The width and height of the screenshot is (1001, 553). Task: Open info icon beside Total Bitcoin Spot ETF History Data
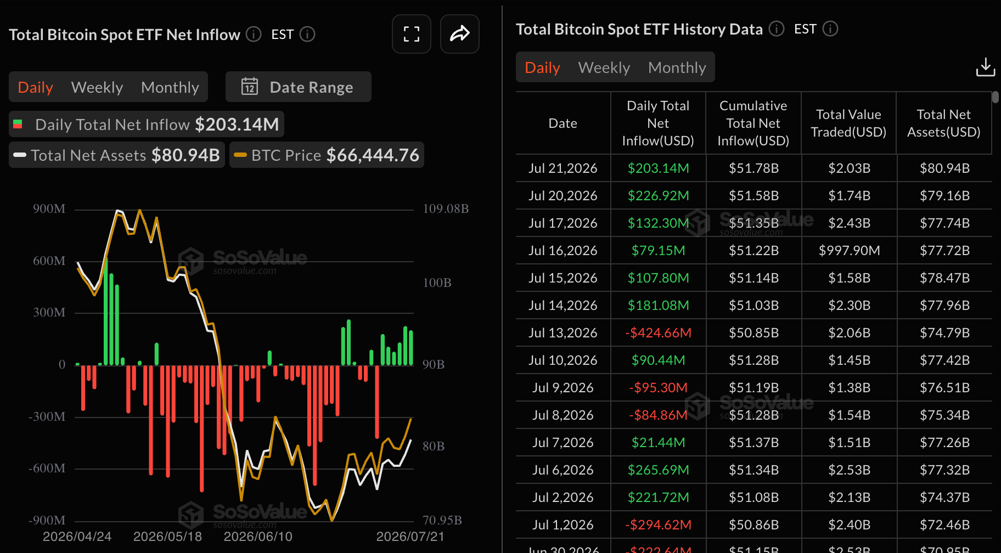click(x=777, y=29)
